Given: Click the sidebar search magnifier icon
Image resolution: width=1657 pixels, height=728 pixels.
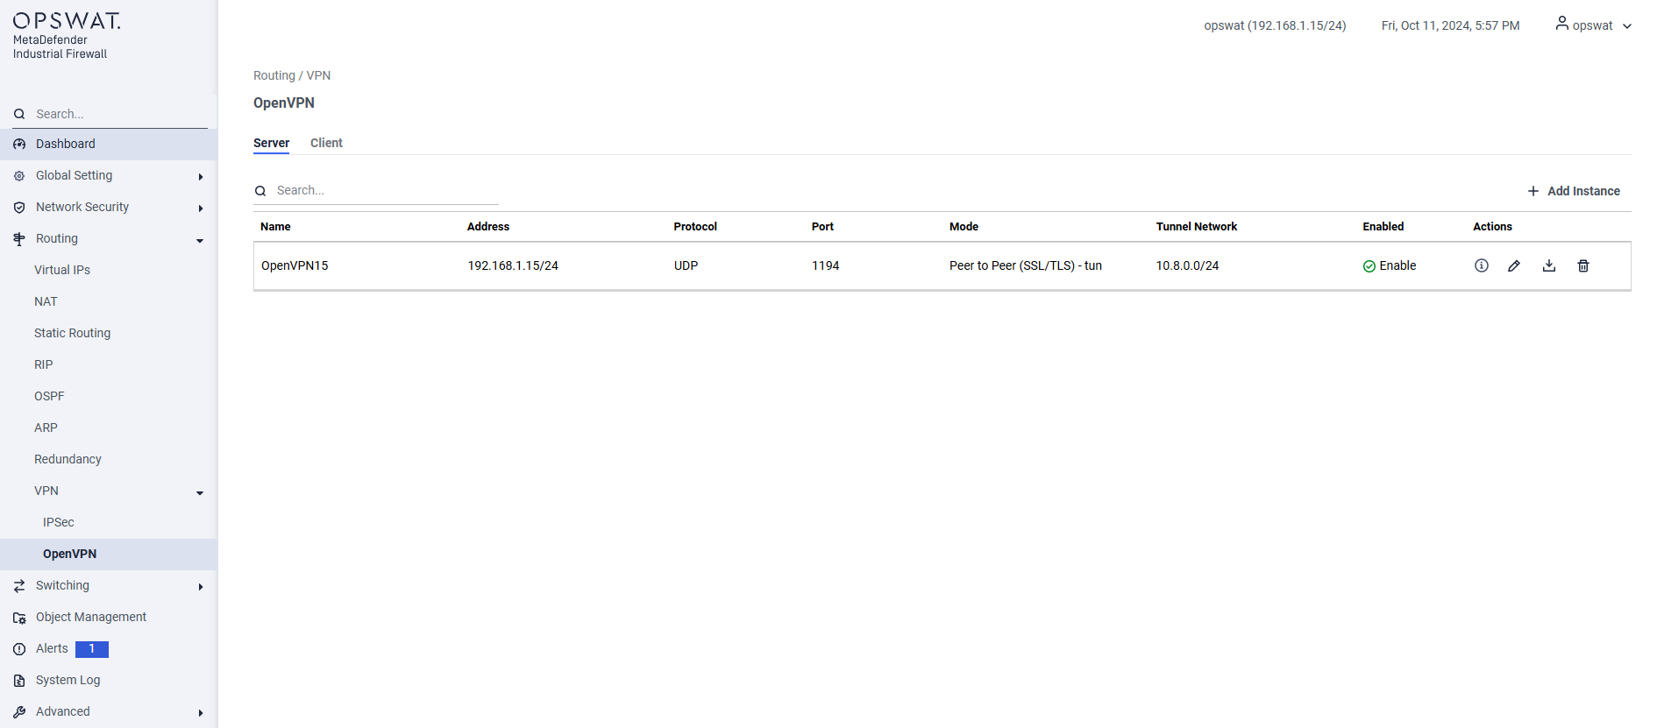Looking at the screenshot, I should (x=19, y=114).
